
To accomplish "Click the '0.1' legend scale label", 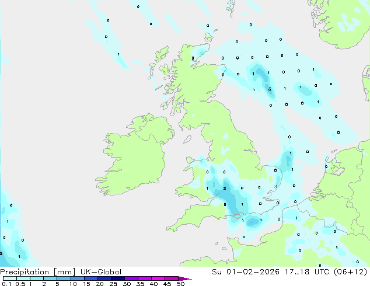I will 6,284.
